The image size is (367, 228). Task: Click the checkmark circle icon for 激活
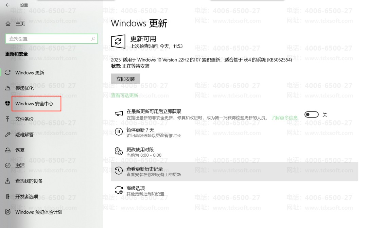[x=8, y=165]
